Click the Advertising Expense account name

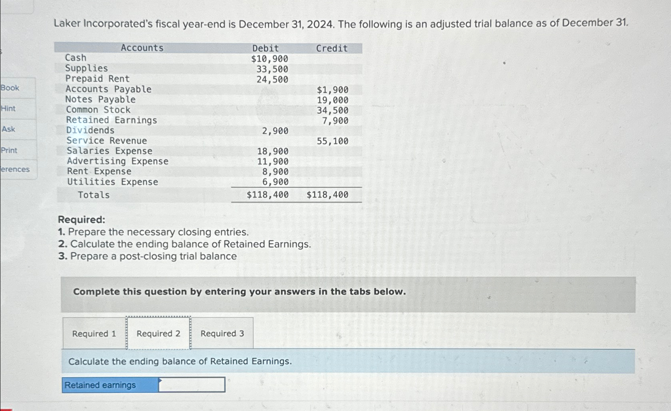click(117, 161)
